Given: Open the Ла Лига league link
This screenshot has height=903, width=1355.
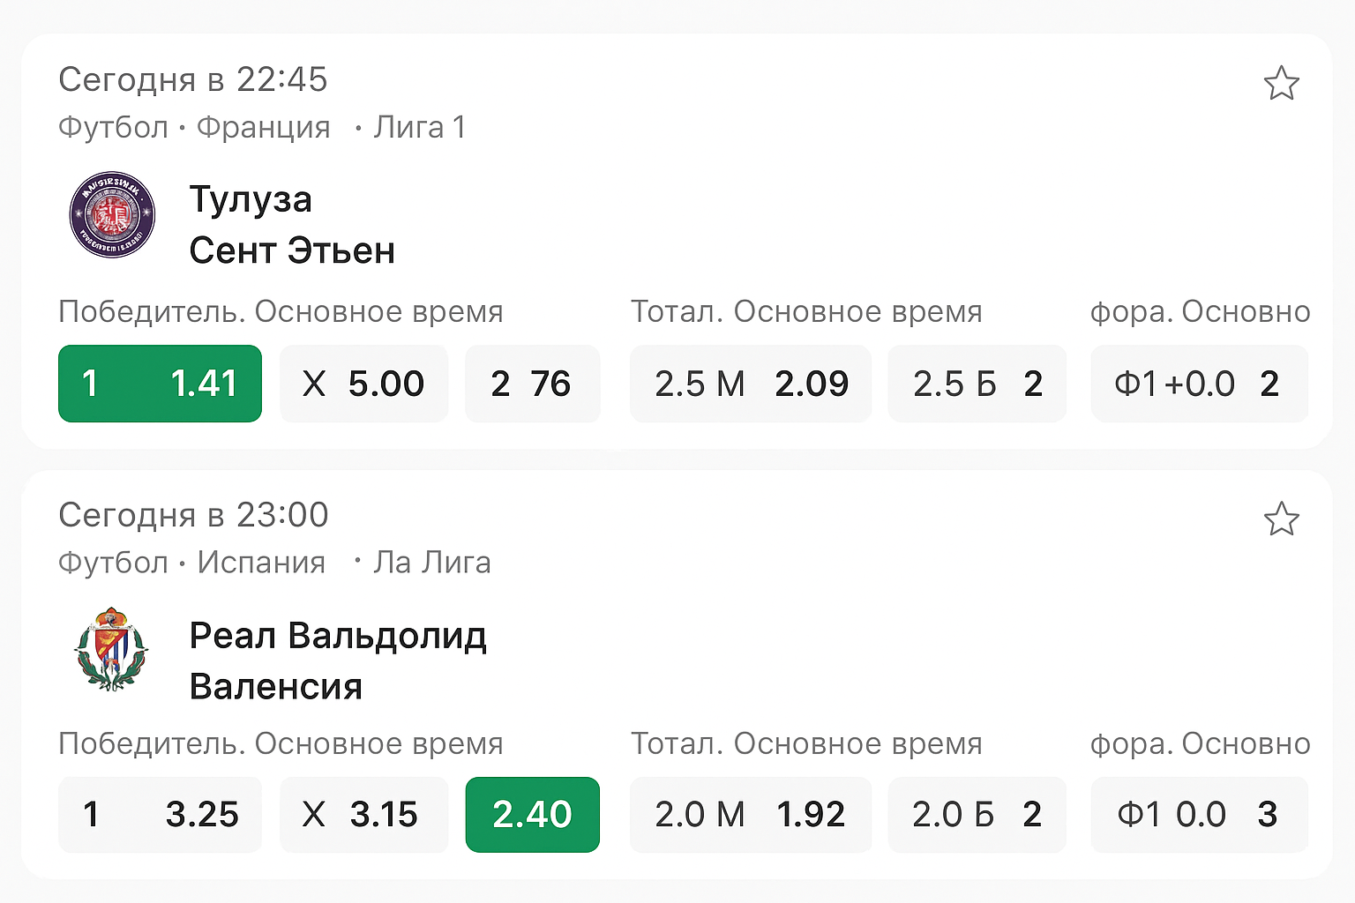Looking at the screenshot, I should click(431, 563).
